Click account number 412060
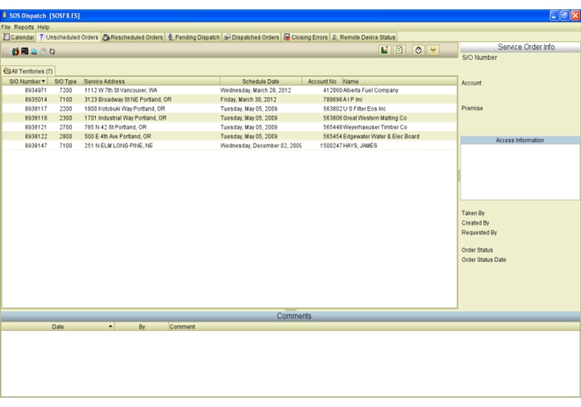Viewport: 581px width, 407px height. pos(332,90)
